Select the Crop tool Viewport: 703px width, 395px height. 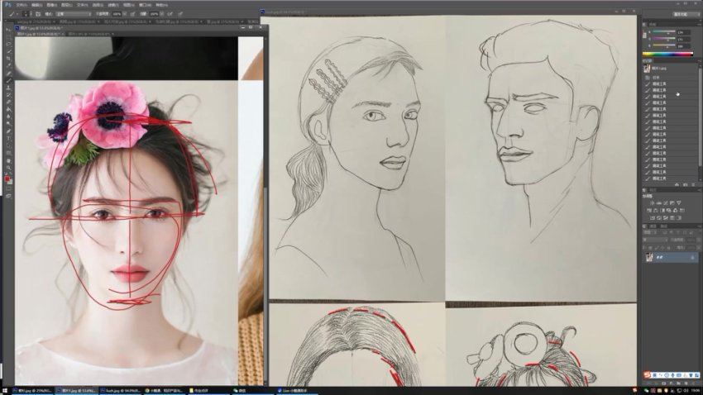[8, 58]
